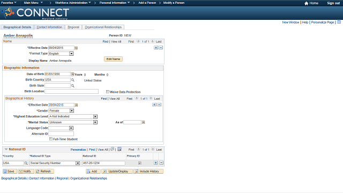Image resolution: width=343 pixels, height=193 pixels.
Task: Go to Home via house icon
Action: [306, 3]
